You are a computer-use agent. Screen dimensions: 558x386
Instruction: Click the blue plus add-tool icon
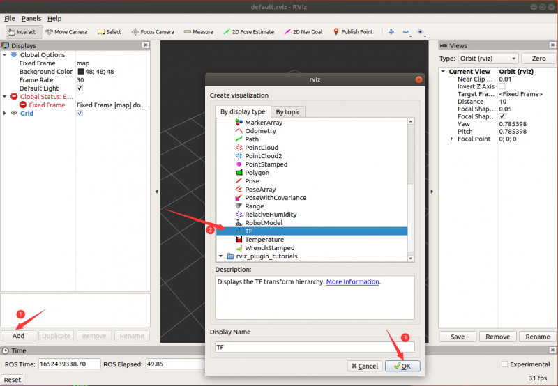[x=391, y=31]
